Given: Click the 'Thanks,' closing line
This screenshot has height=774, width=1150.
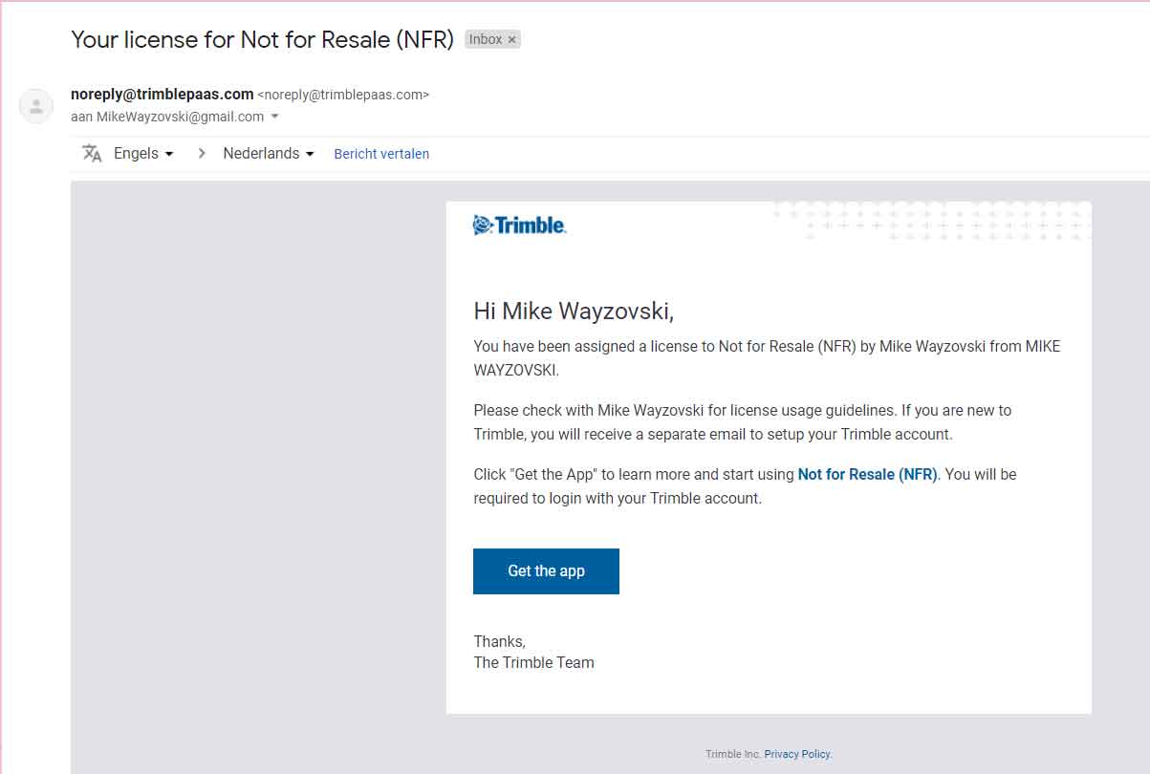Looking at the screenshot, I should point(499,641).
